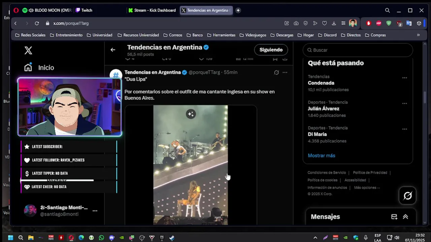Click the heart bookmark icon in toolbar

pyautogui.click(x=325, y=23)
